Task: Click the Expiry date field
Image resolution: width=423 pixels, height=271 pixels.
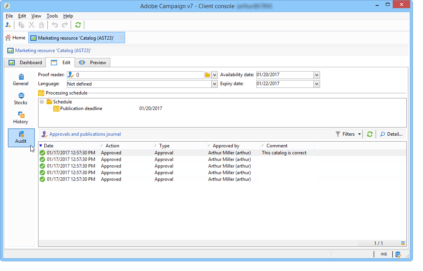Action: click(x=285, y=84)
